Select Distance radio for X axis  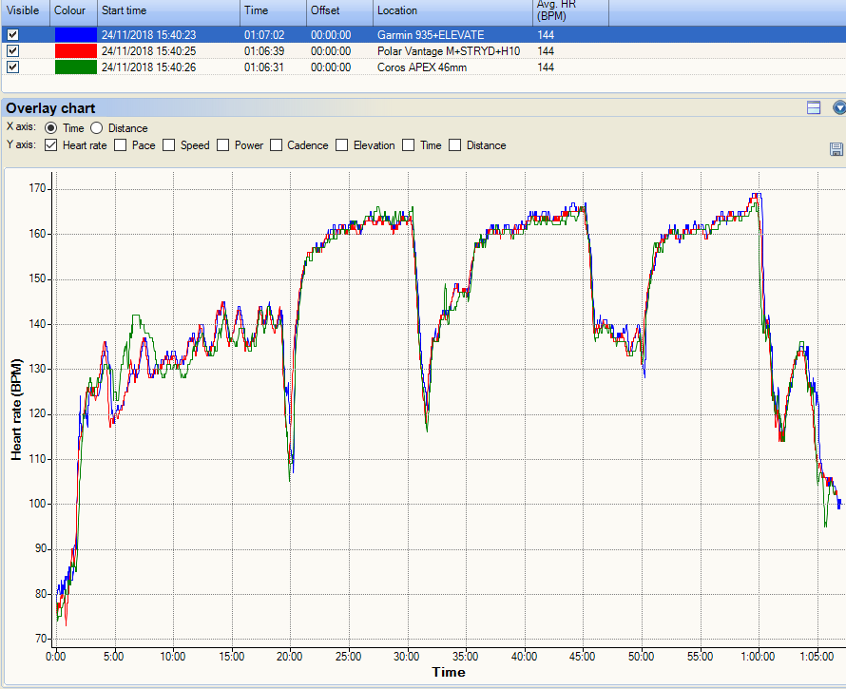click(97, 128)
